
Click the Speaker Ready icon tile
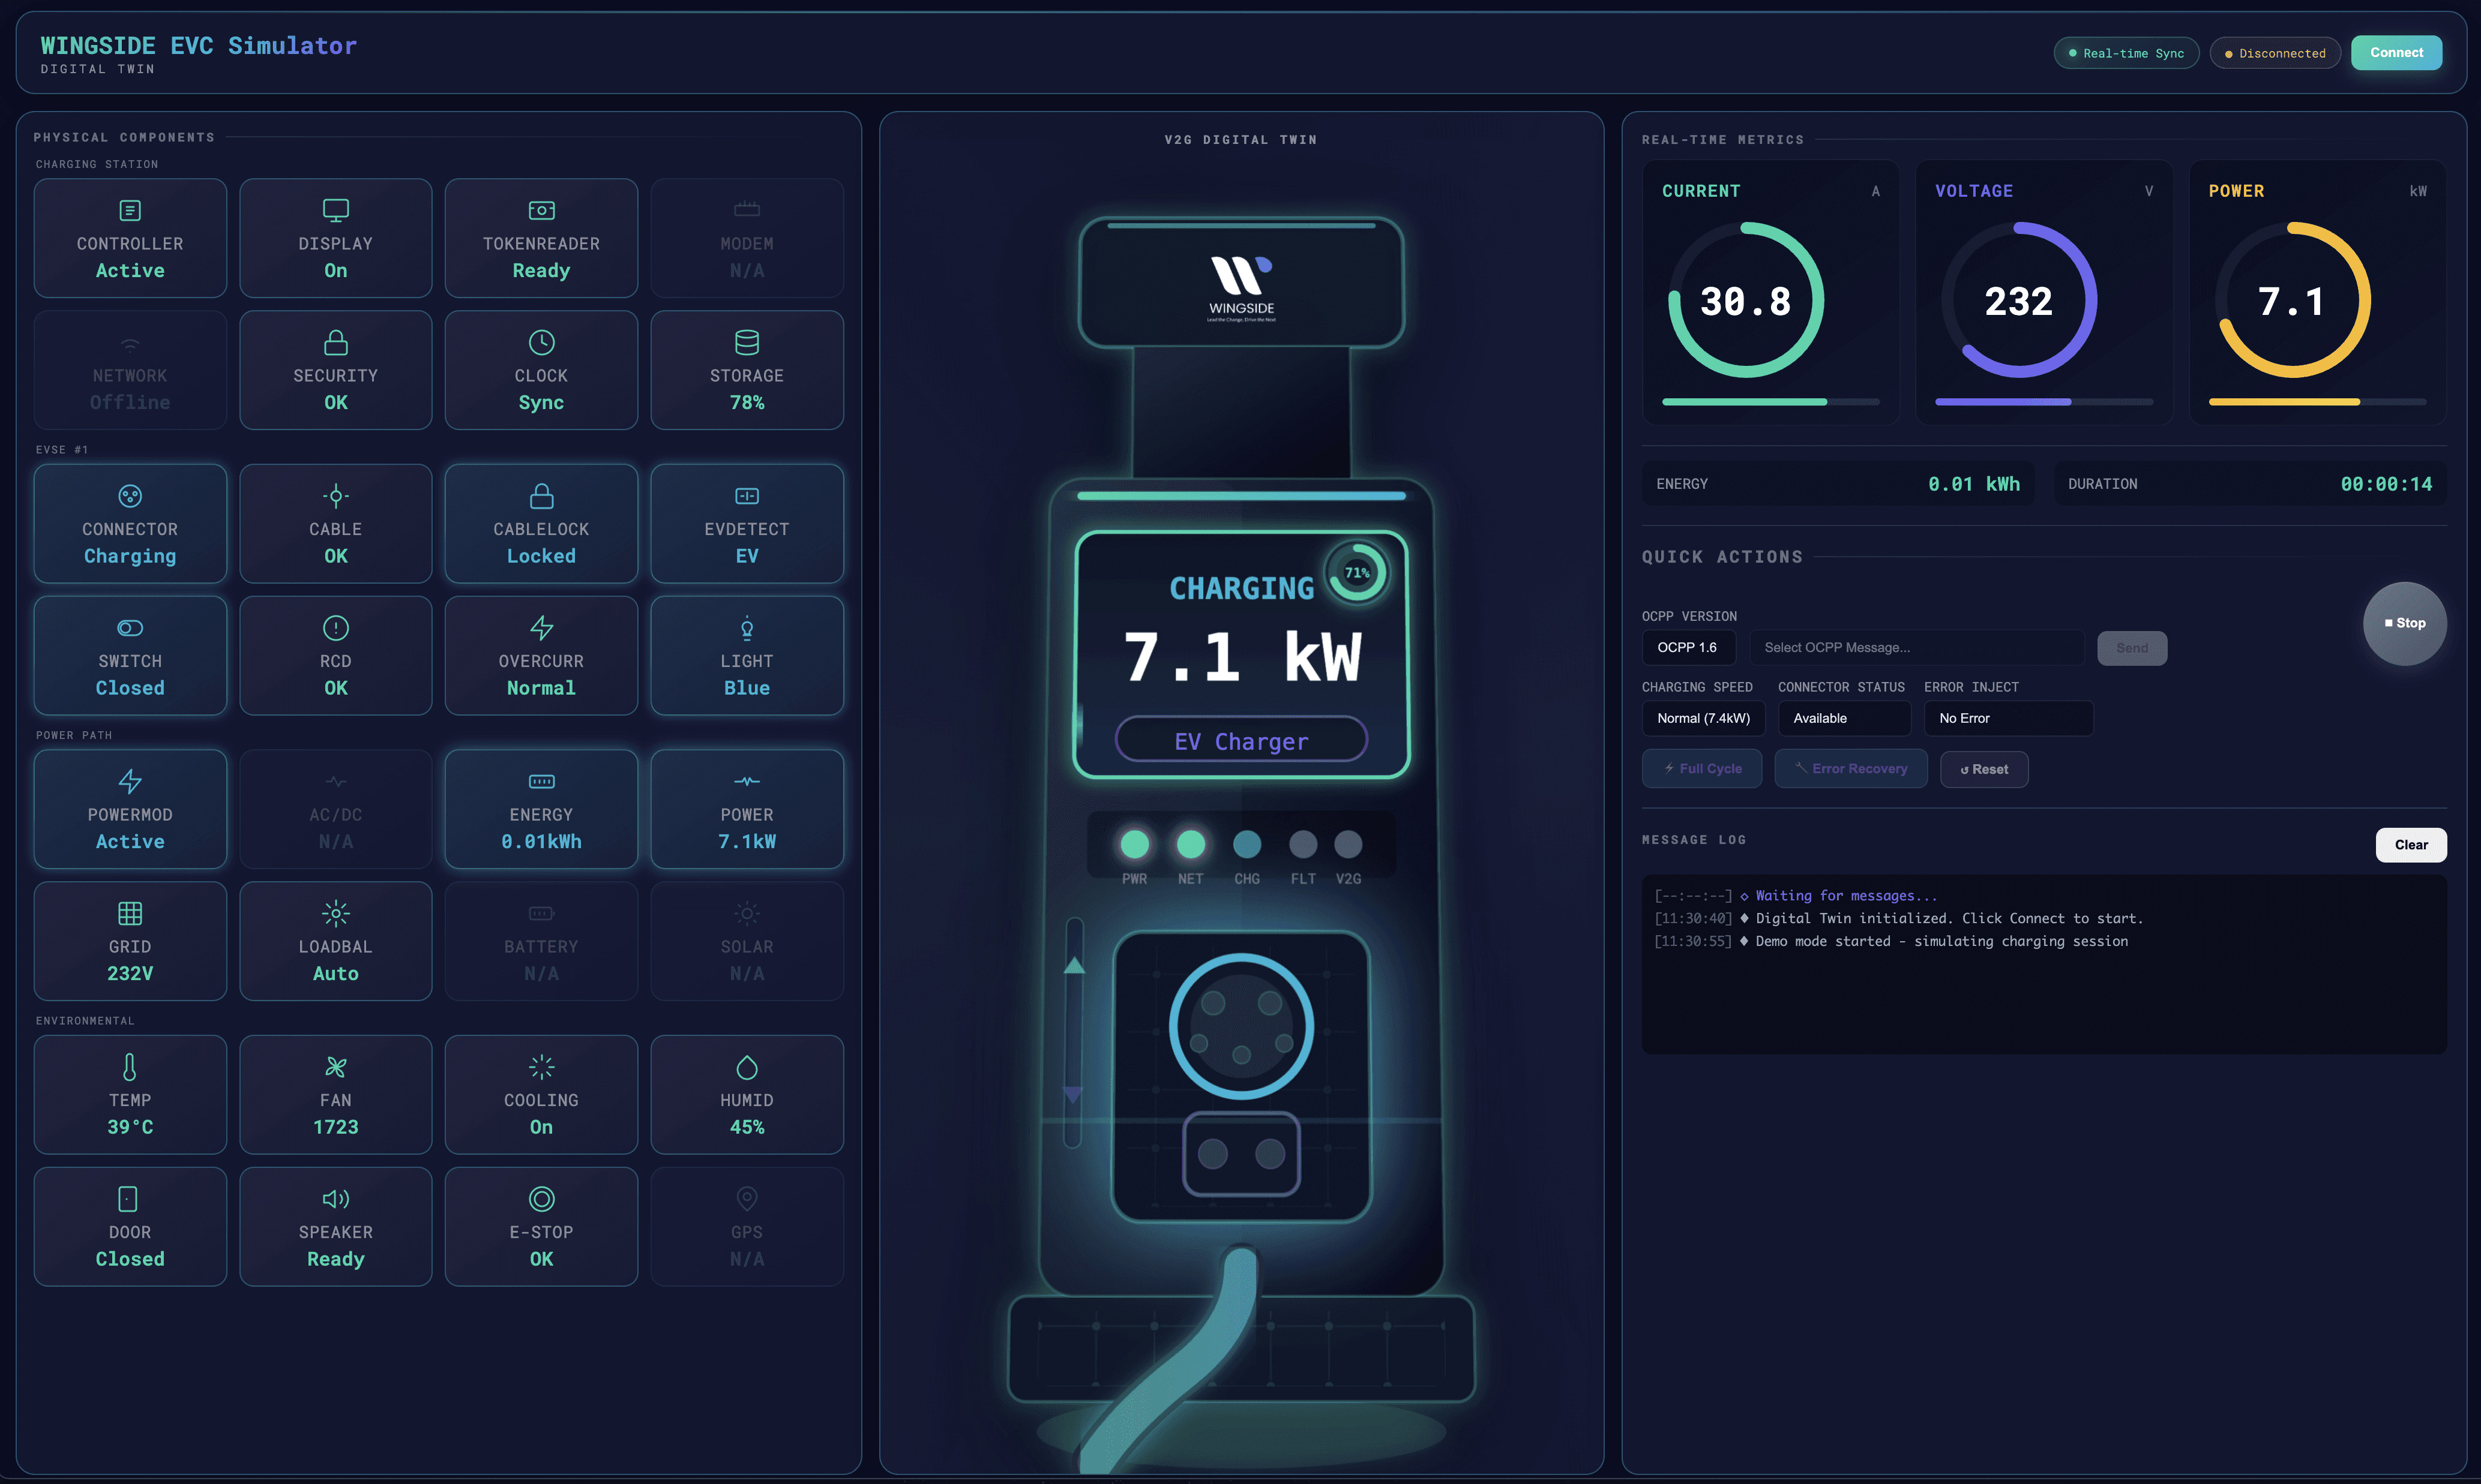(335, 1199)
